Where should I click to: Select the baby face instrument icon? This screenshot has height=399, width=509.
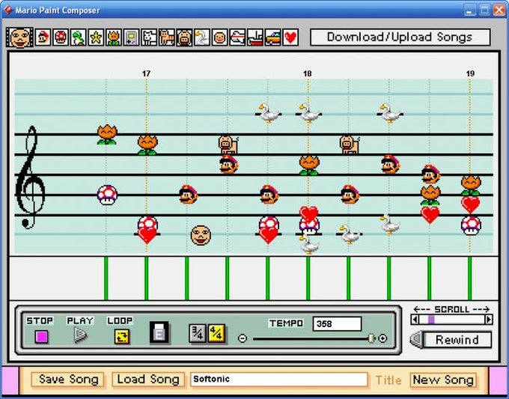220,37
